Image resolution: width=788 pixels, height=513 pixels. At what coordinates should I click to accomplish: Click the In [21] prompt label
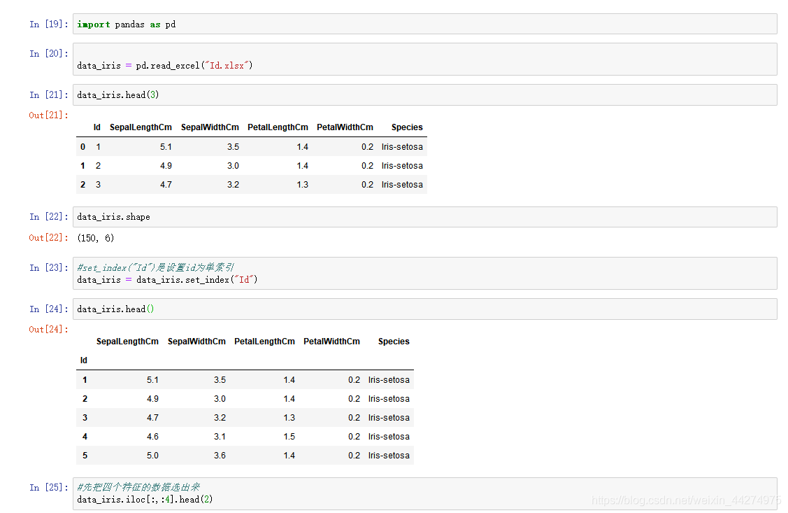click(x=49, y=95)
